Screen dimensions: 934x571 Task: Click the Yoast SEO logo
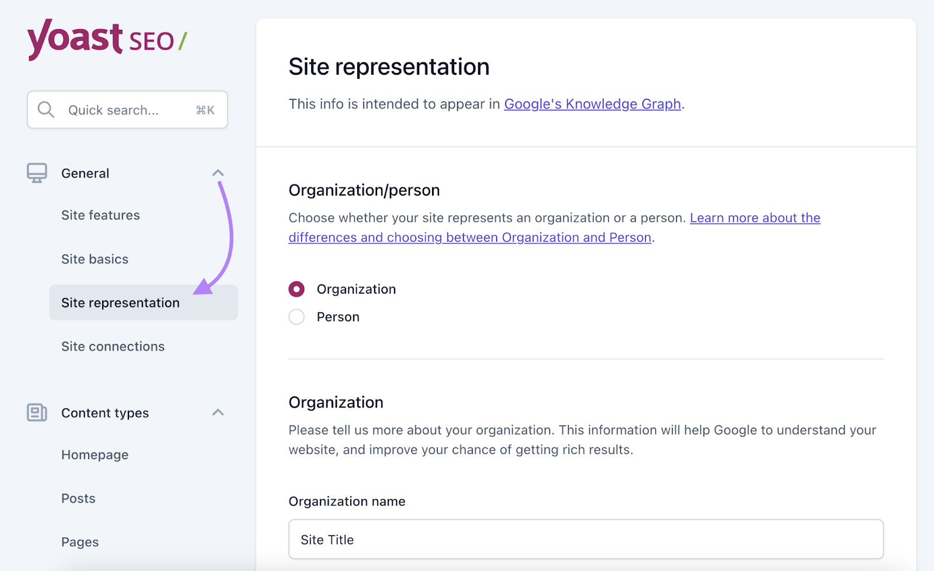107,40
